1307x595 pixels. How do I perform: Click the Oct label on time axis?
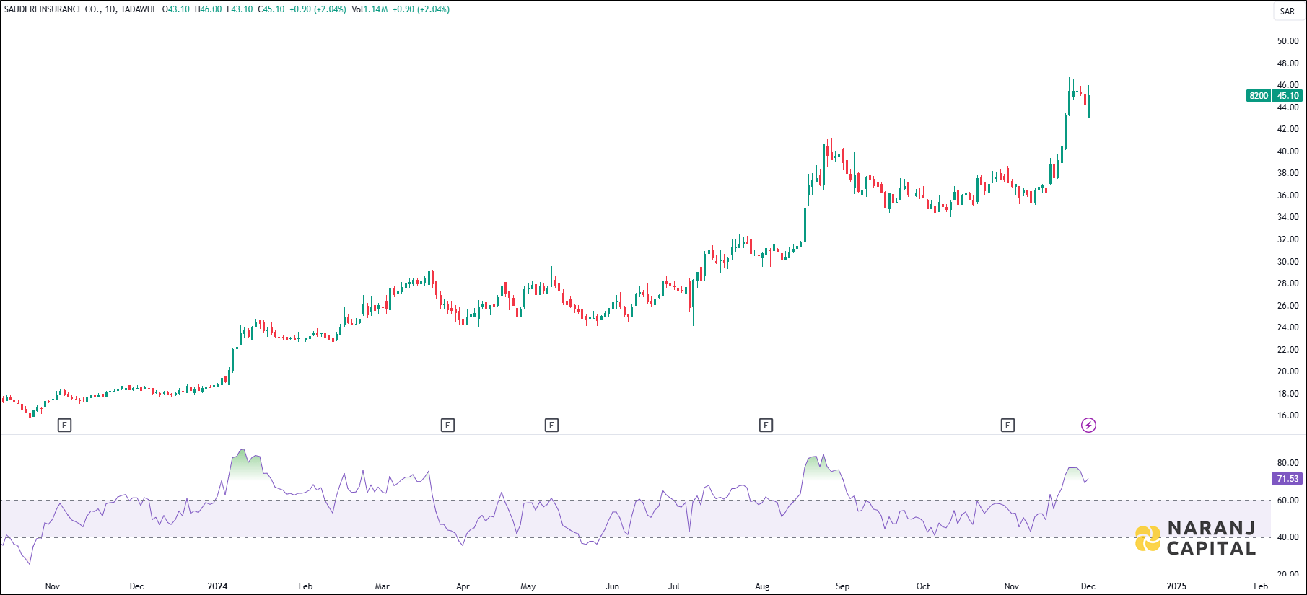pos(923,586)
